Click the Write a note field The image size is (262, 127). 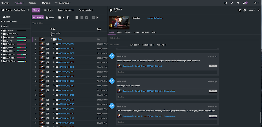click(x=184, y=38)
